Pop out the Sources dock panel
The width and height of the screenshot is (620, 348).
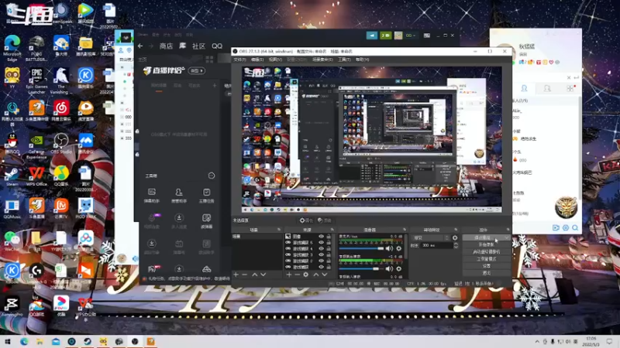click(x=332, y=230)
